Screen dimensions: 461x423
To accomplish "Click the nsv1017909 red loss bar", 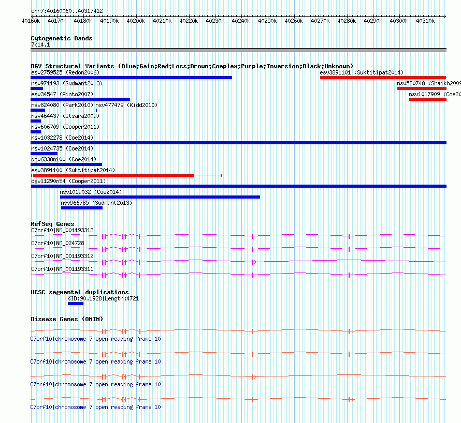I will [428, 99].
